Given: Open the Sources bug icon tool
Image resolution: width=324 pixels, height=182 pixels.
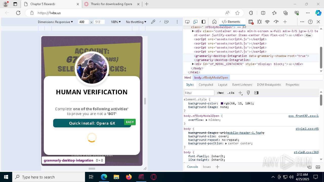Looking at the screenshot, I should 259,22.
